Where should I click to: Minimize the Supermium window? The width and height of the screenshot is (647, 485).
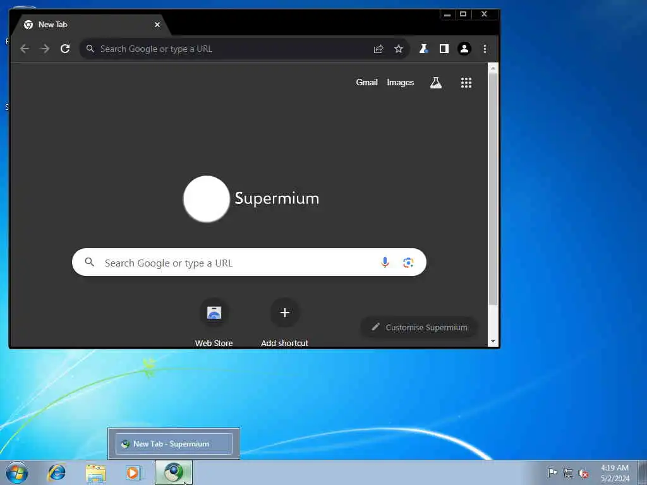click(447, 15)
